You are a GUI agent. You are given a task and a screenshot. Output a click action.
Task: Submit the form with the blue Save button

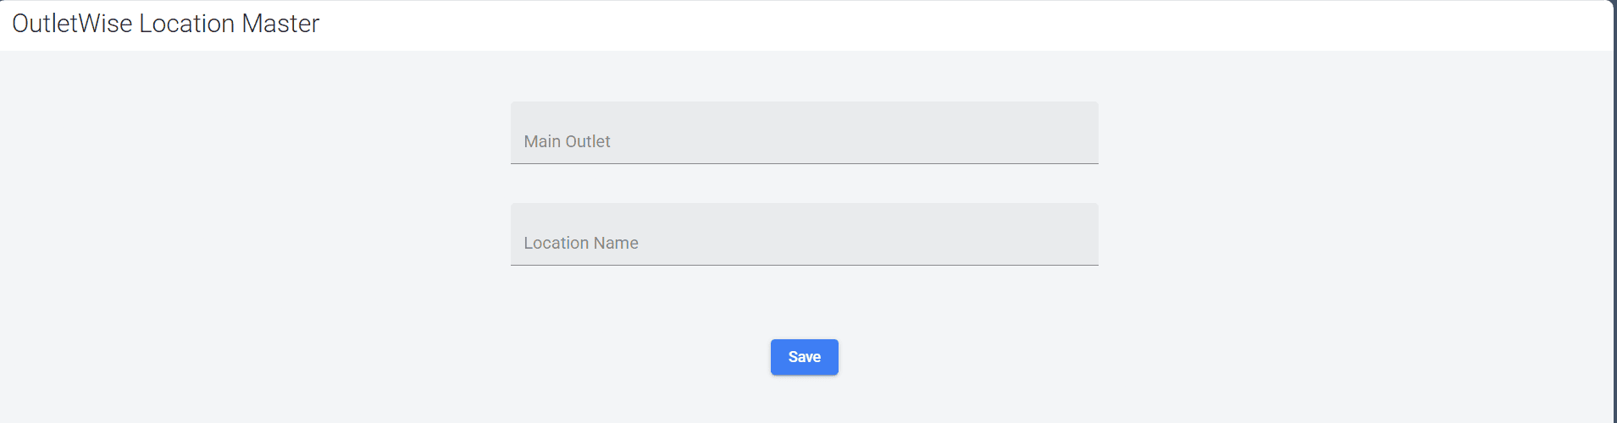click(x=804, y=357)
